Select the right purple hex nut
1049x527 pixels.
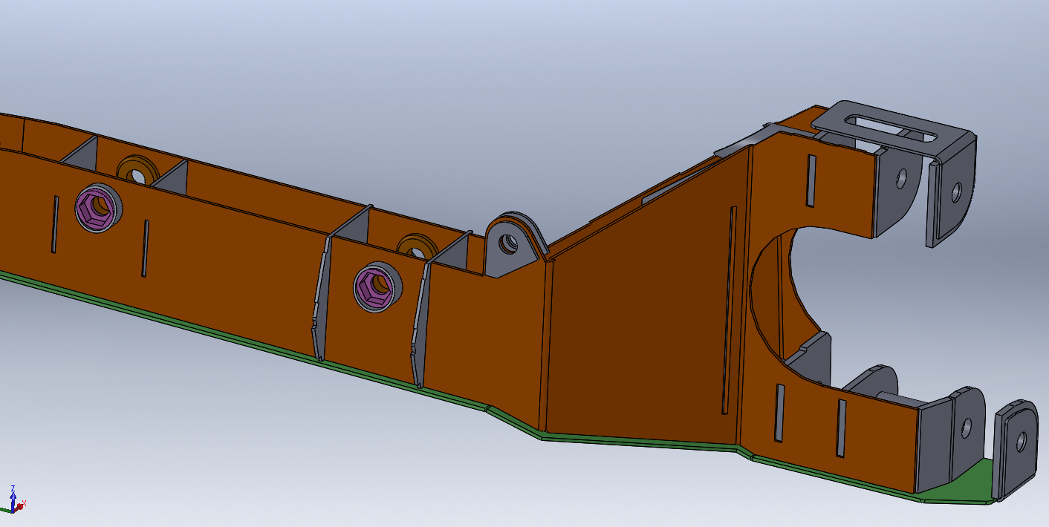373,287
